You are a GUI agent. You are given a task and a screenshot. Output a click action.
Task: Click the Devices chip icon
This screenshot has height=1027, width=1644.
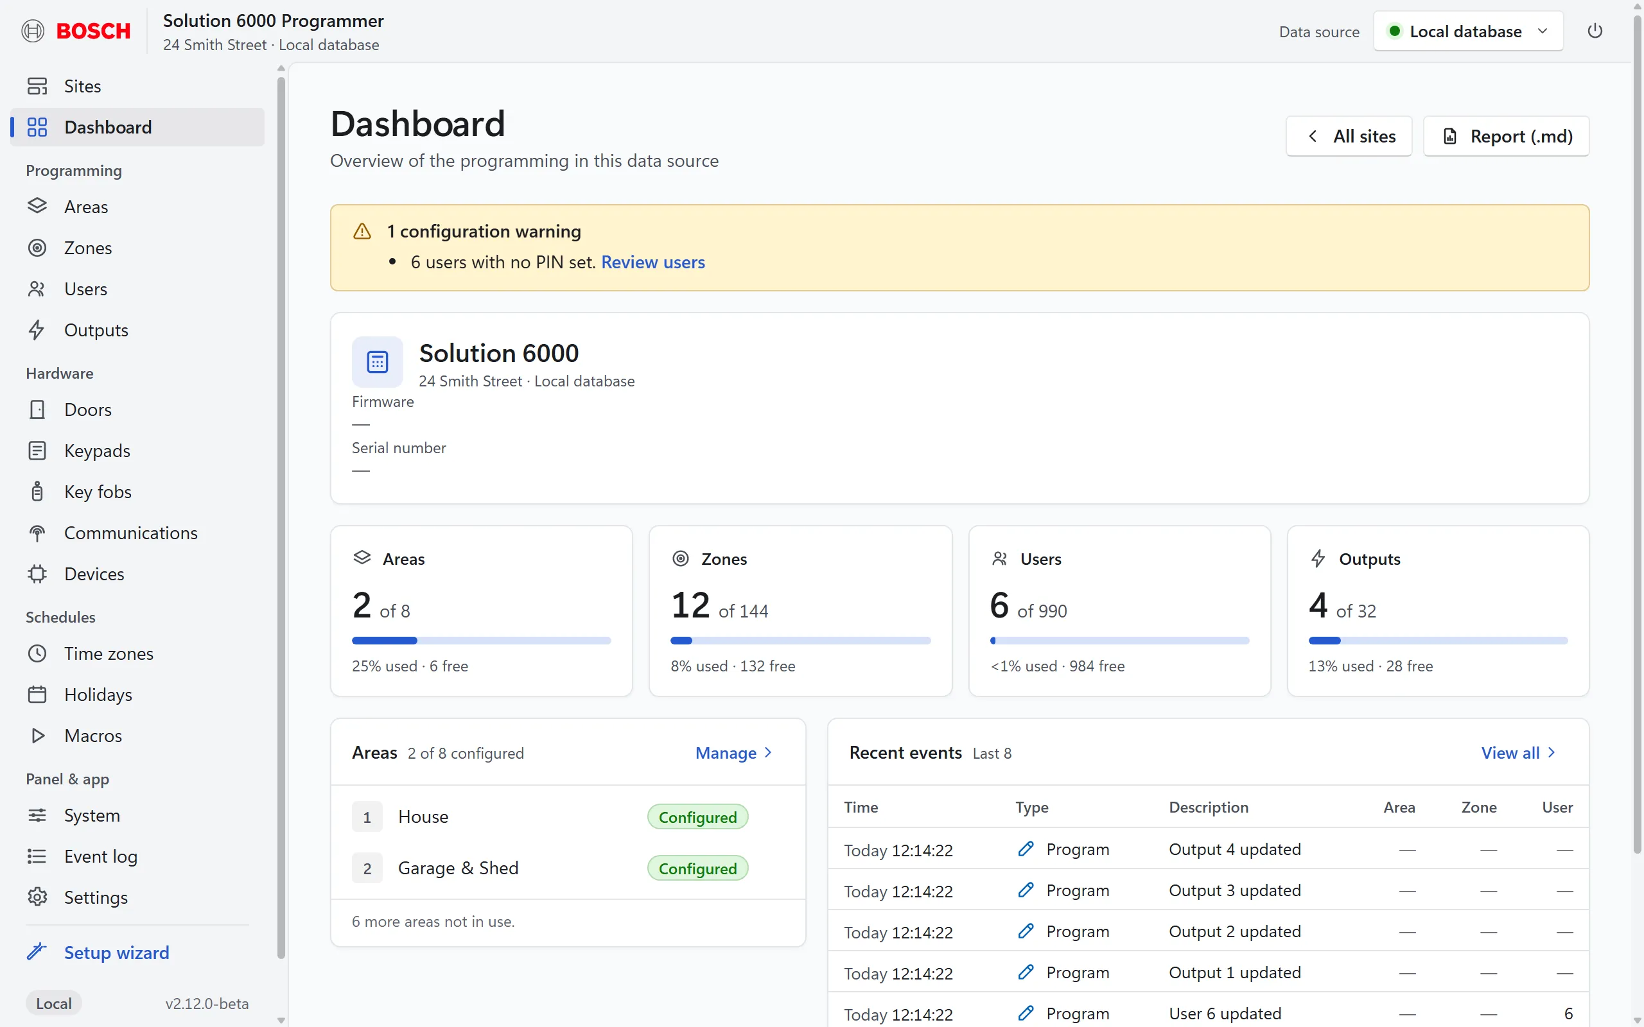(37, 574)
